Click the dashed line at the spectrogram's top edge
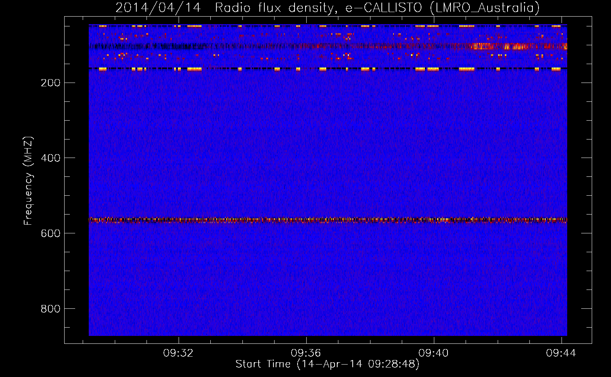Screen dimensions: 611x377 pos(328,26)
